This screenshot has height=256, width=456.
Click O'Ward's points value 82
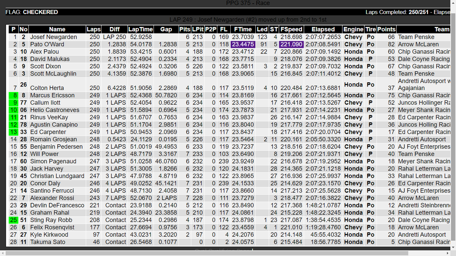391,44
